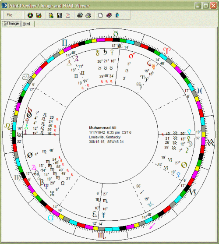Click the crescent Moon symbol
Image resolution: width=219 pixels, height=244 pixels.
[190, 144]
